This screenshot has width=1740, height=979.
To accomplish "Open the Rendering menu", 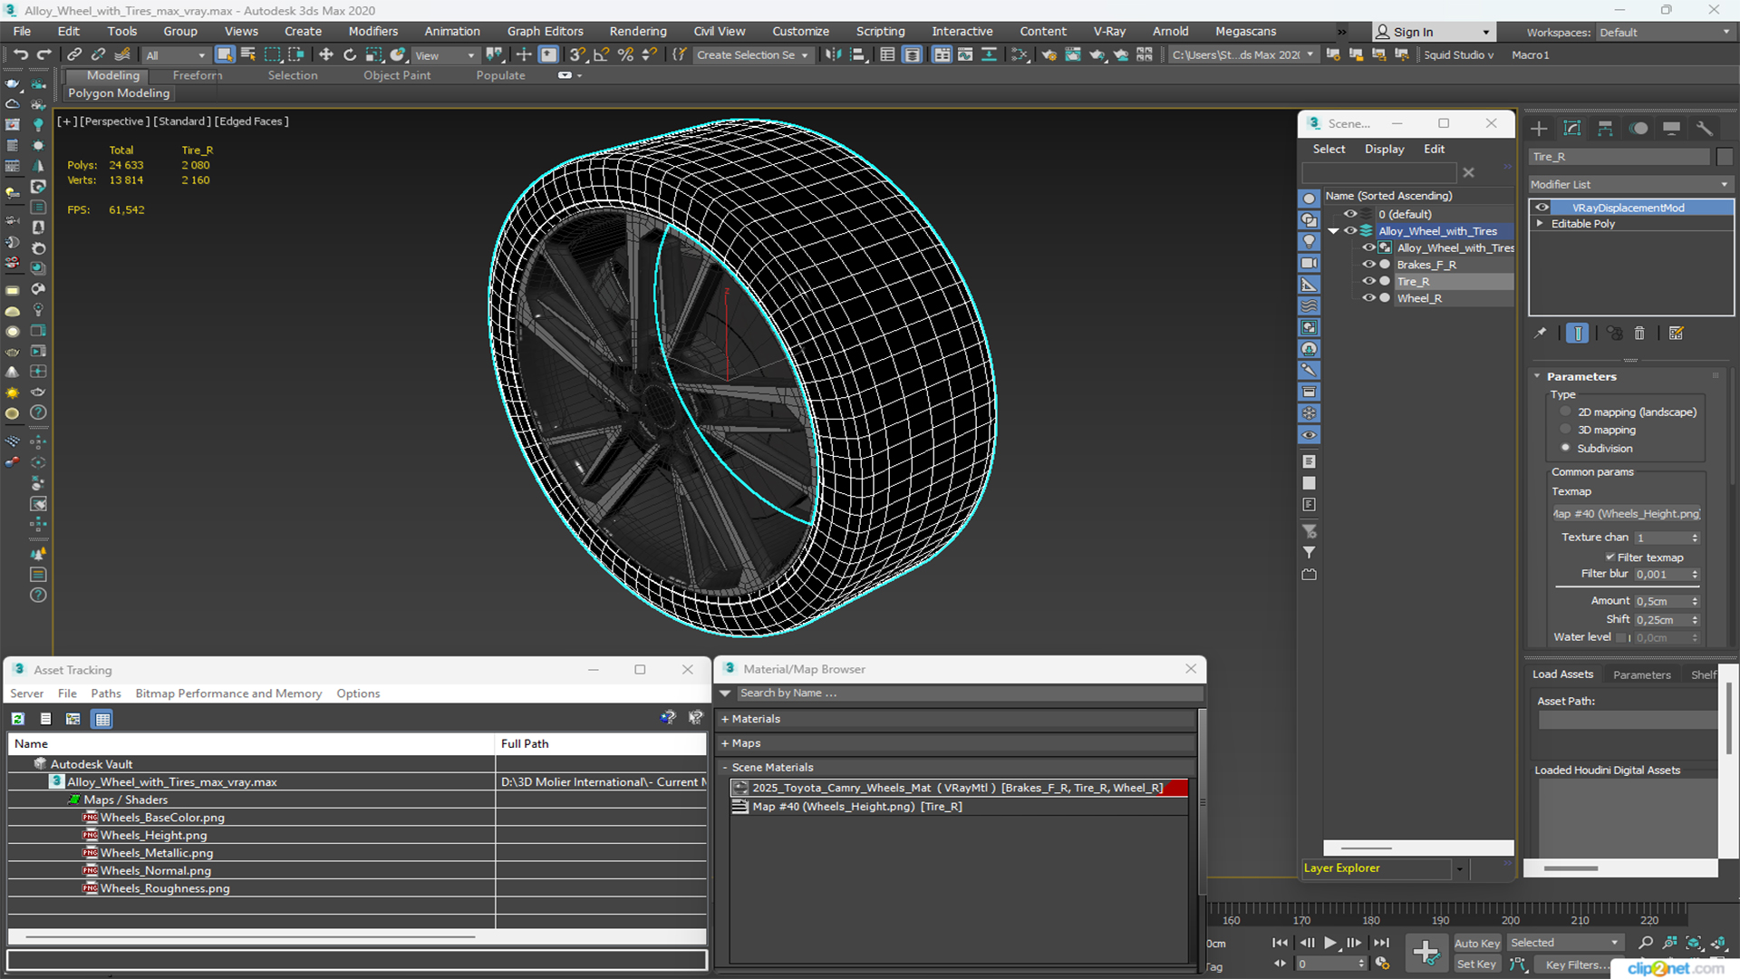I will 638,32.
